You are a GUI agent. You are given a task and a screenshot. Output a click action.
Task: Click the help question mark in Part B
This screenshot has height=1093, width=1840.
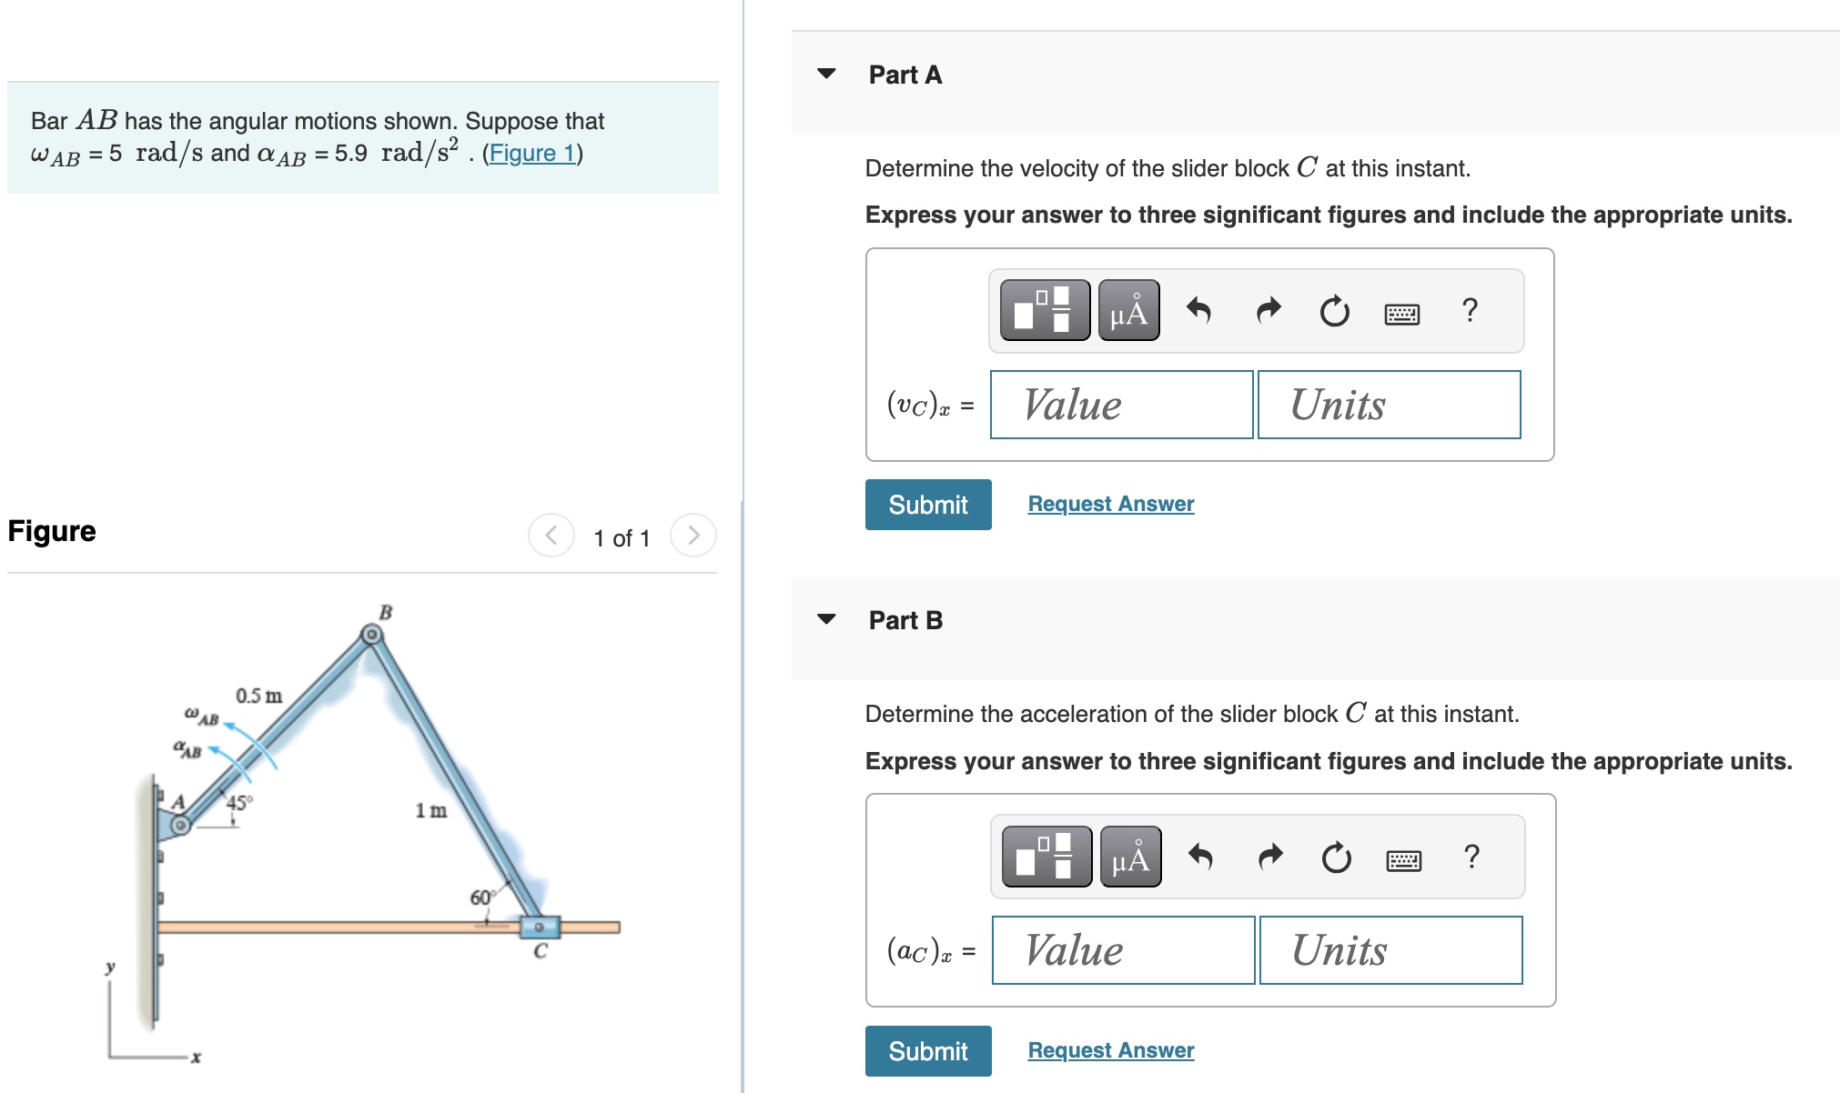1472,856
